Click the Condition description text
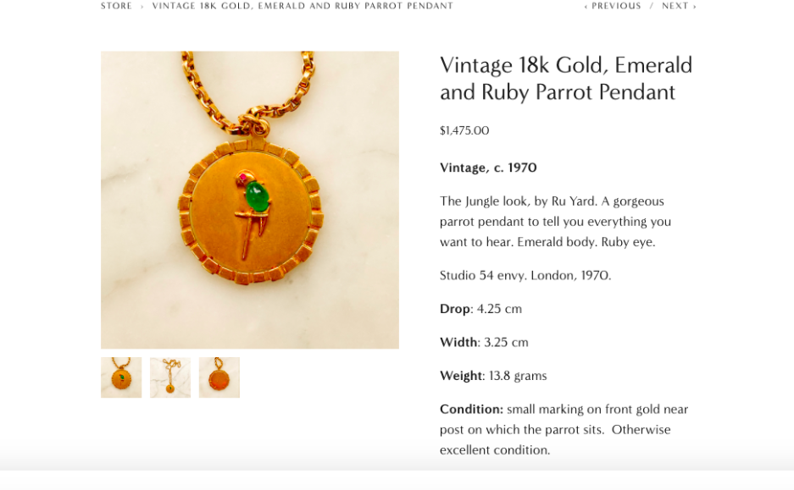 coord(564,429)
